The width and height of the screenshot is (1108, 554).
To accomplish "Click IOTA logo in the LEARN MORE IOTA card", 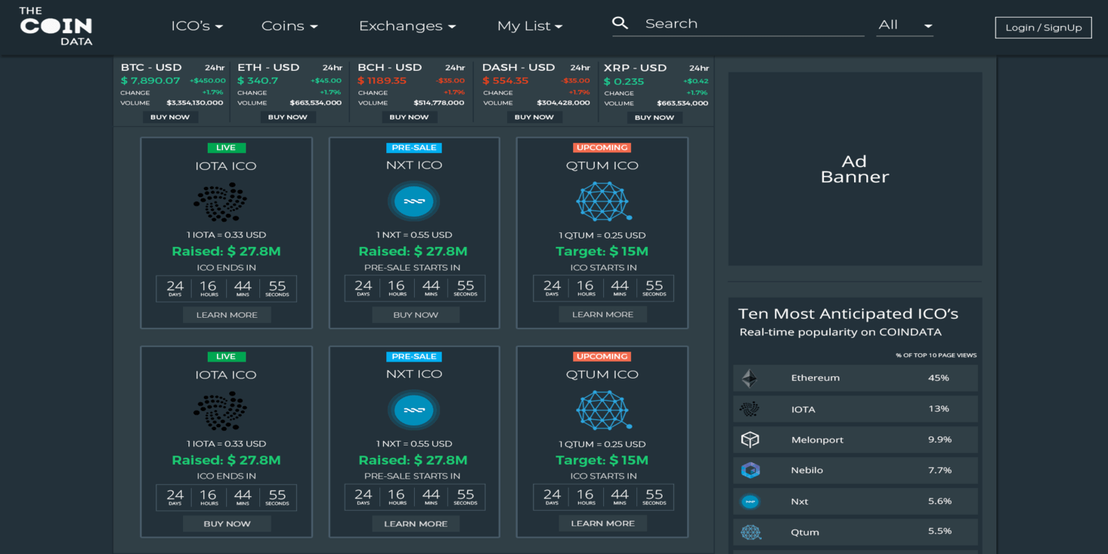I will click(x=219, y=202).
